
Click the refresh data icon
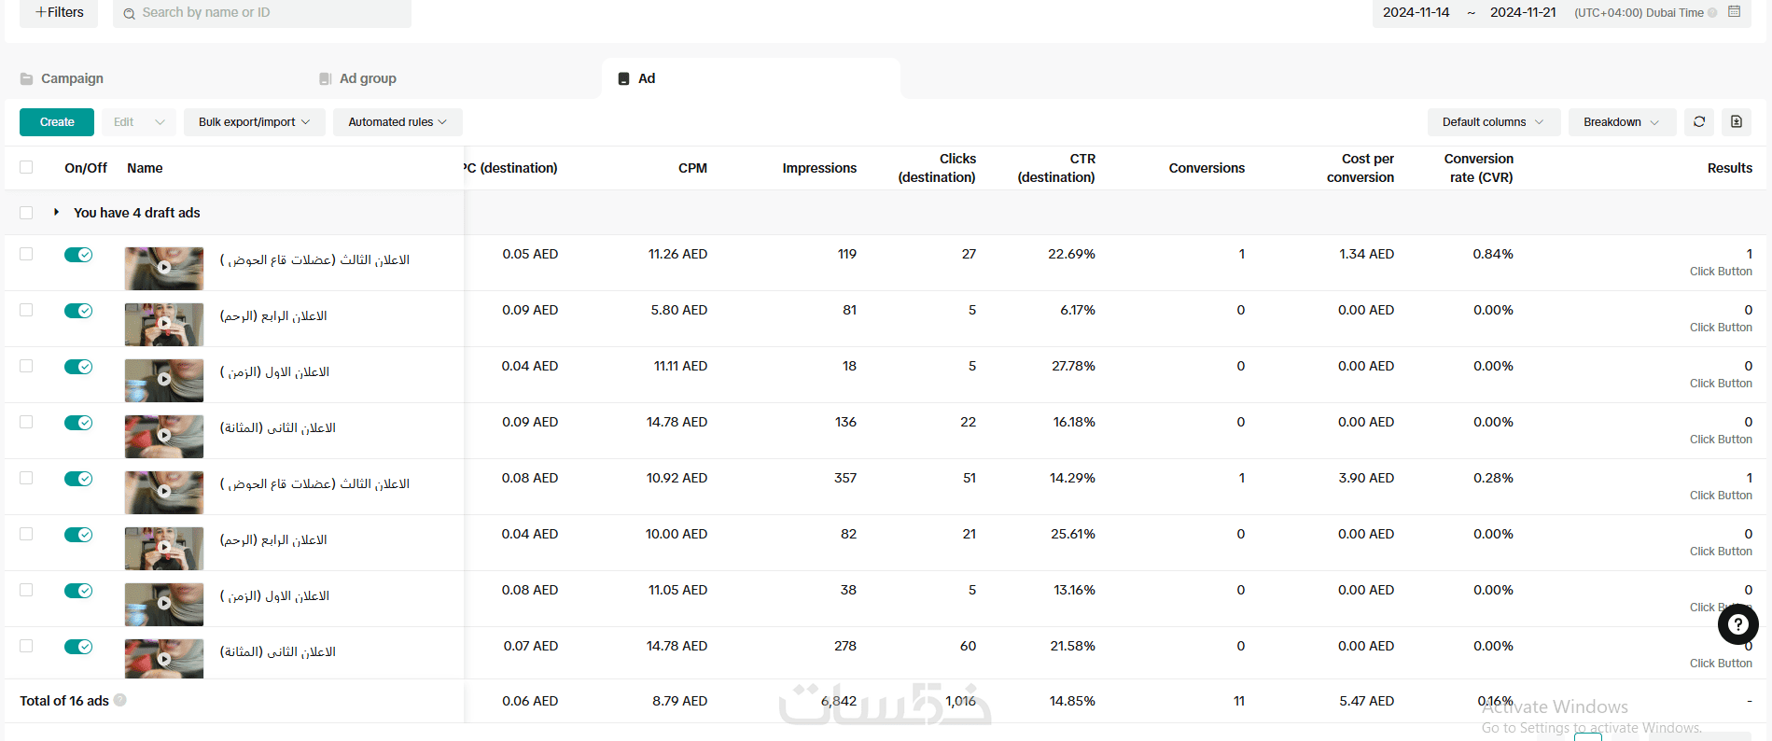click(x=1699, y=122)
